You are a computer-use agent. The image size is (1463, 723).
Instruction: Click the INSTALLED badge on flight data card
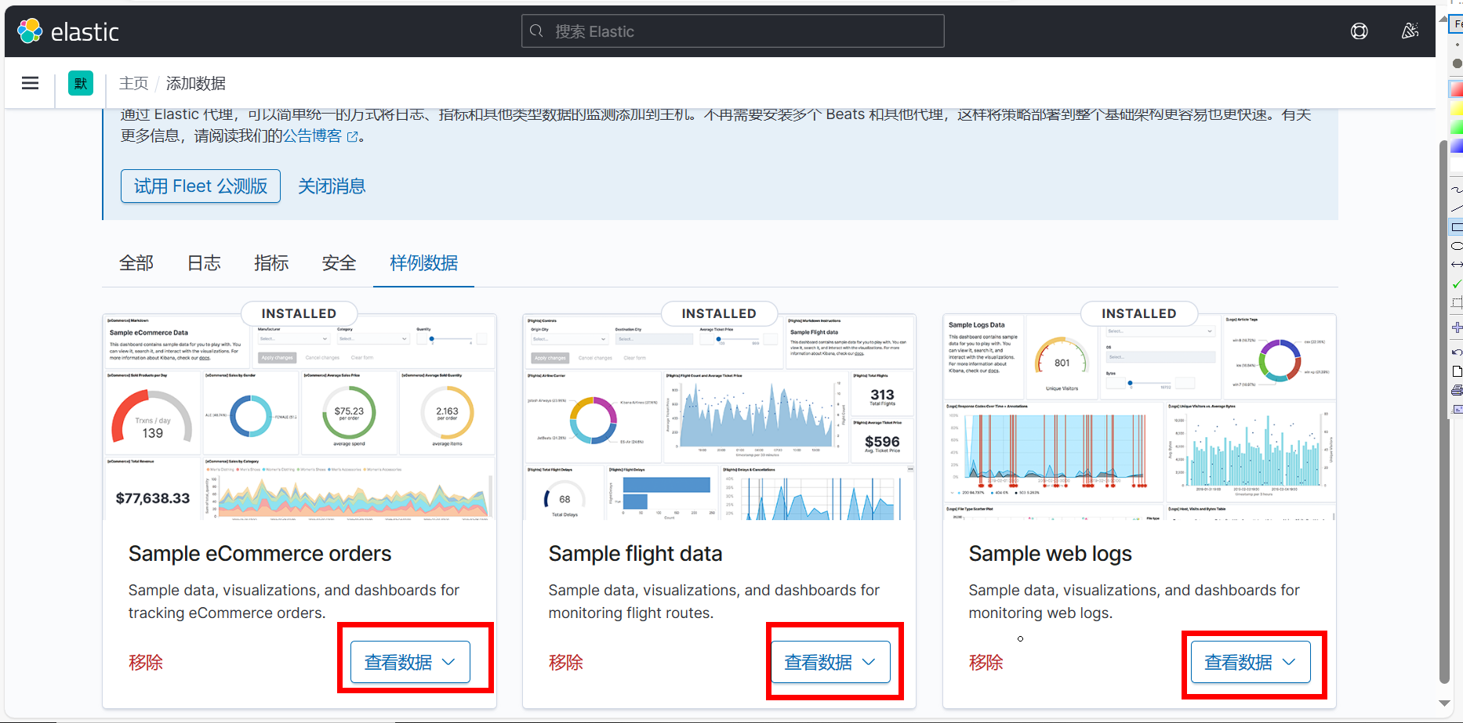(719, 313)
